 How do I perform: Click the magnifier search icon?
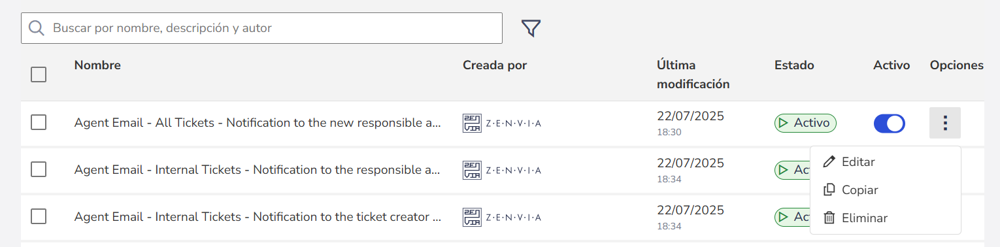[37, 28]
